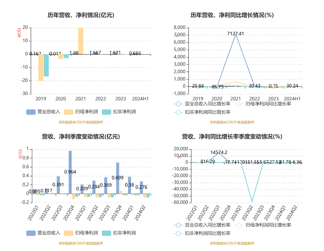Click the 2024H1 axis label in top-left chart
This screenshot has height=251, width=324.
click(x=140, y=99)
